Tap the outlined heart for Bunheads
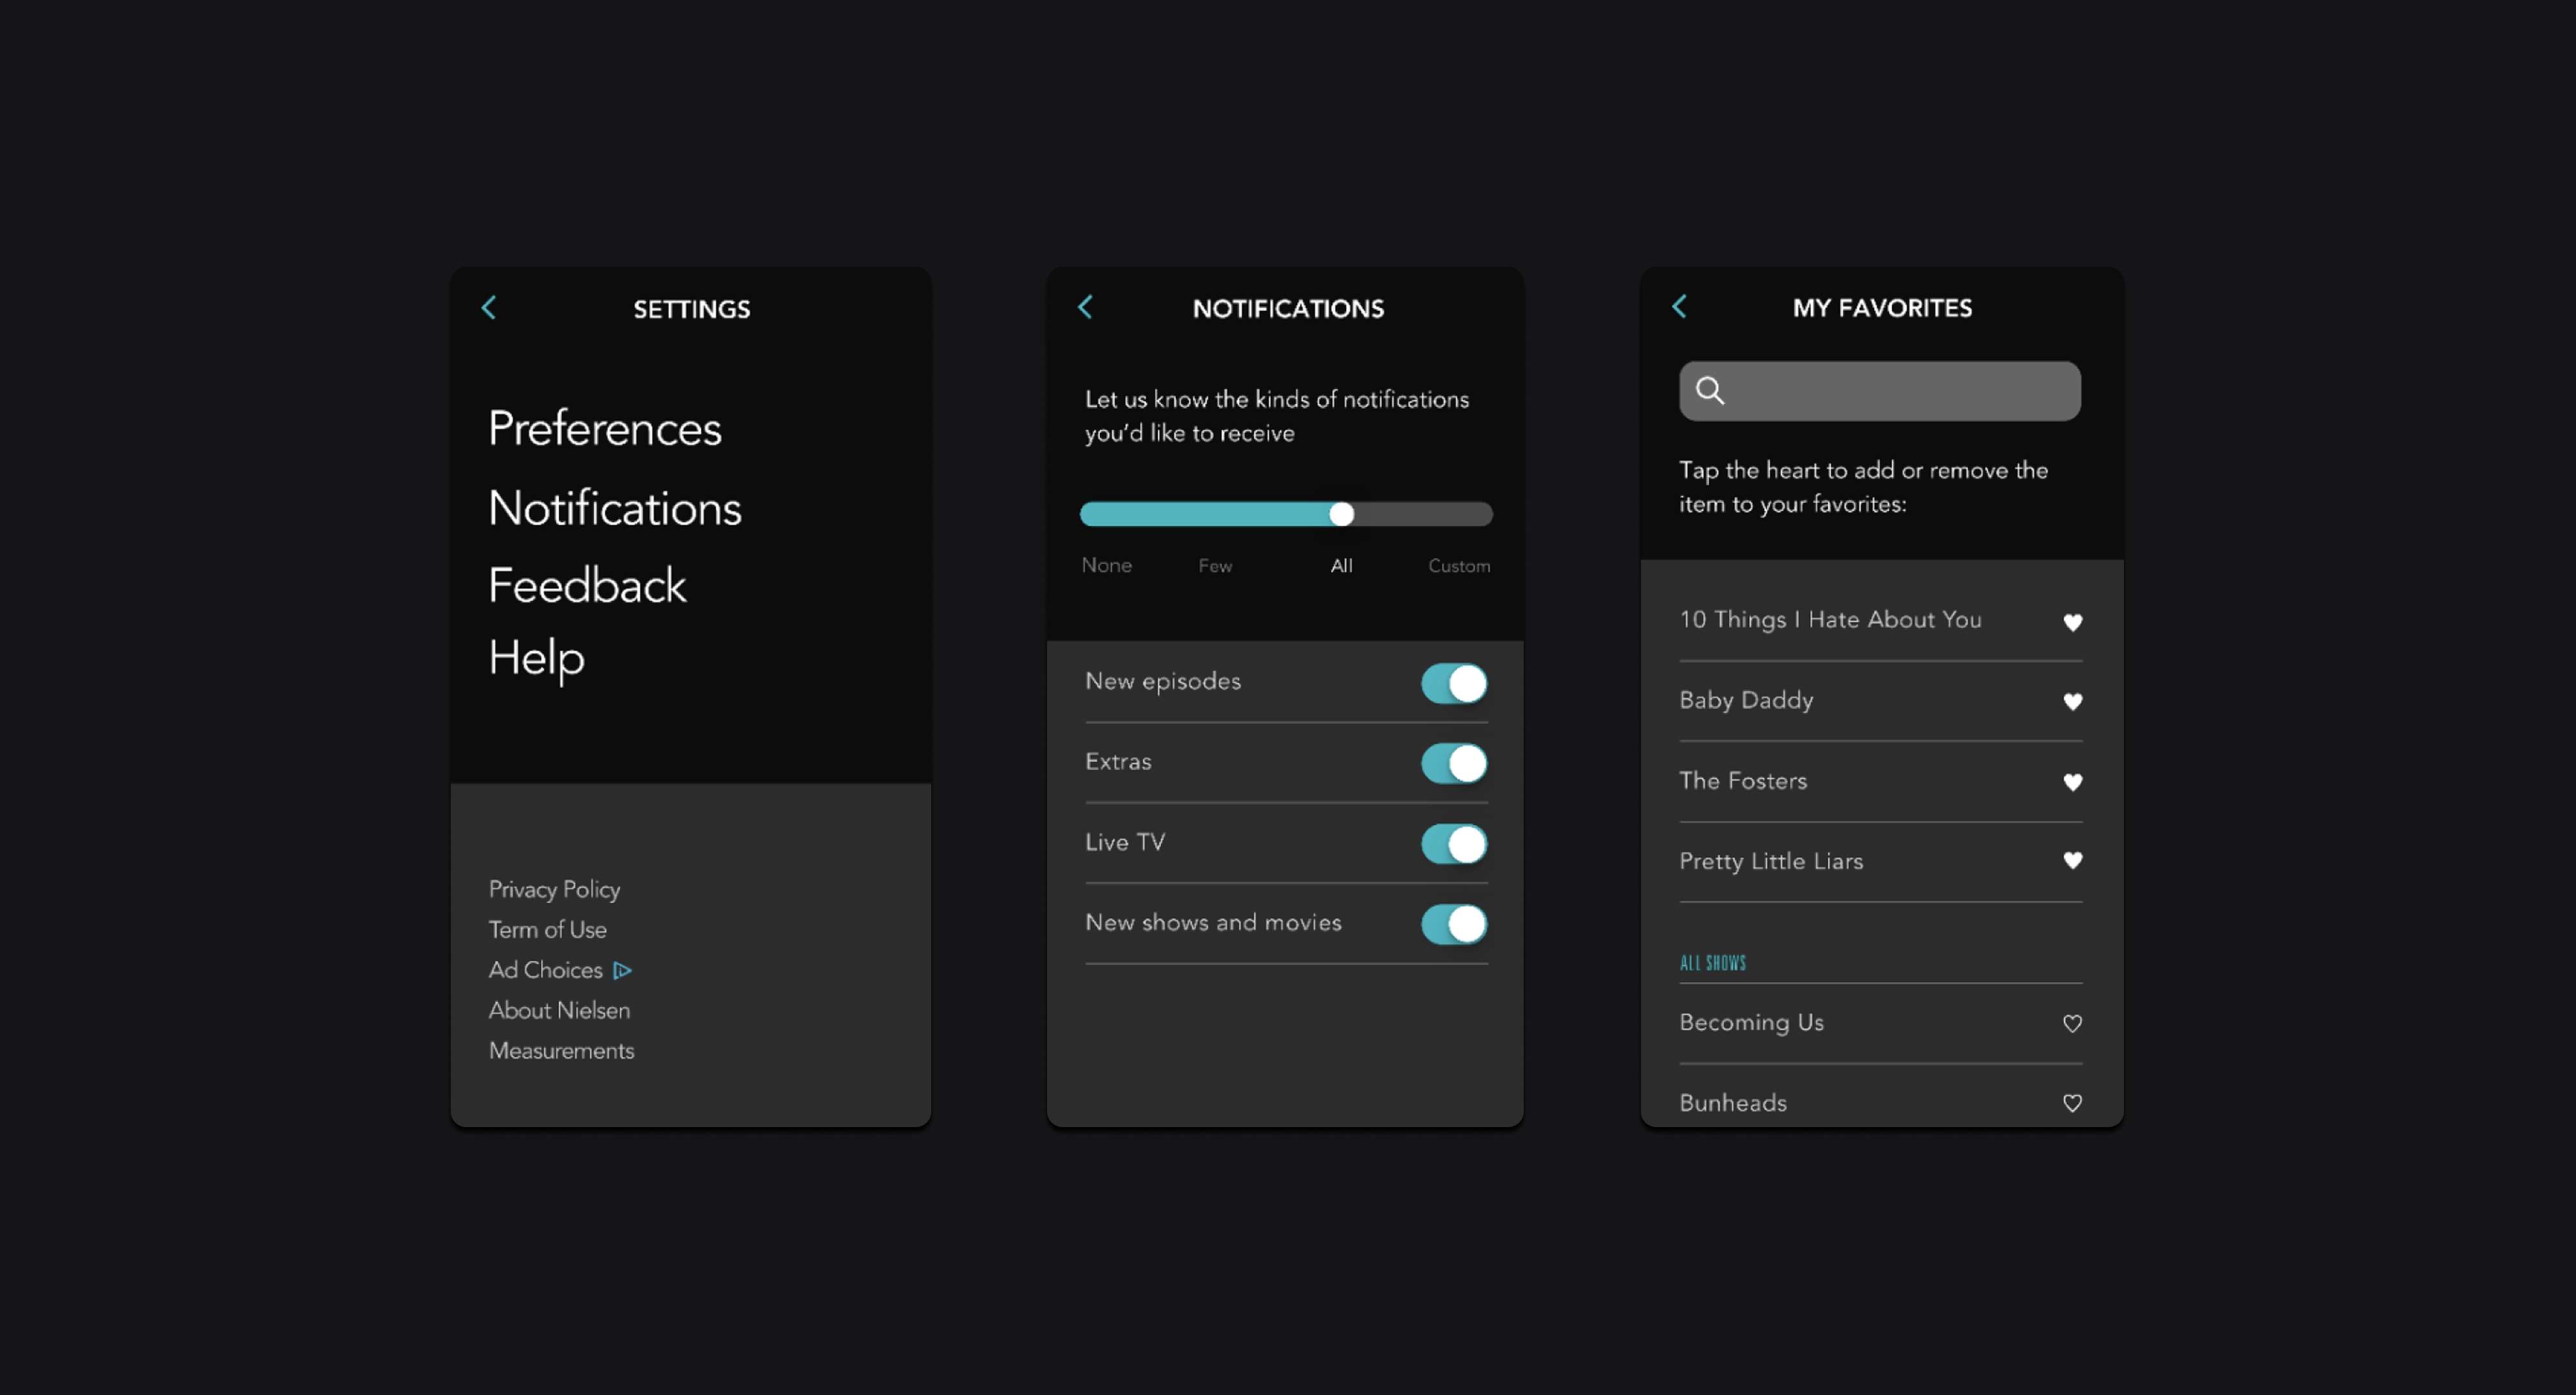This screenshot has width=2576, height=1395. tap(2072, 1103)
